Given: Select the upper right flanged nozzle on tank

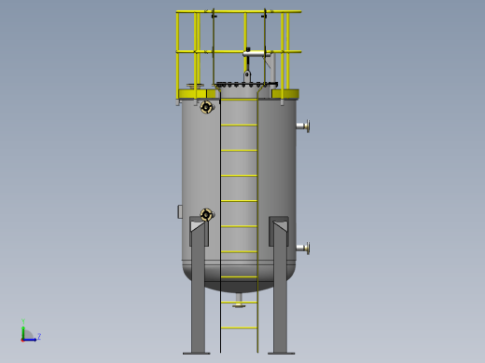Looking at the screenshot, I should (x=303, y=126).
